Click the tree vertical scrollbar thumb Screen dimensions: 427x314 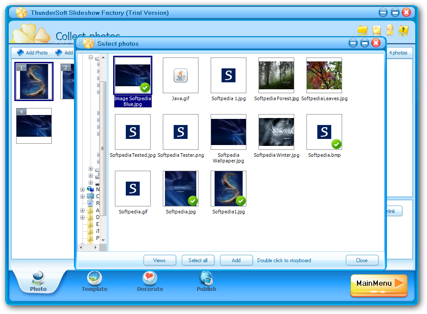pos(103,149)
